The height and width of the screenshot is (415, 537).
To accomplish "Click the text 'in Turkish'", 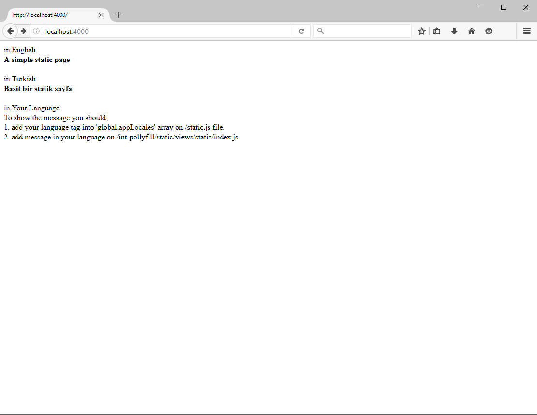I will [x=20, y=79].
